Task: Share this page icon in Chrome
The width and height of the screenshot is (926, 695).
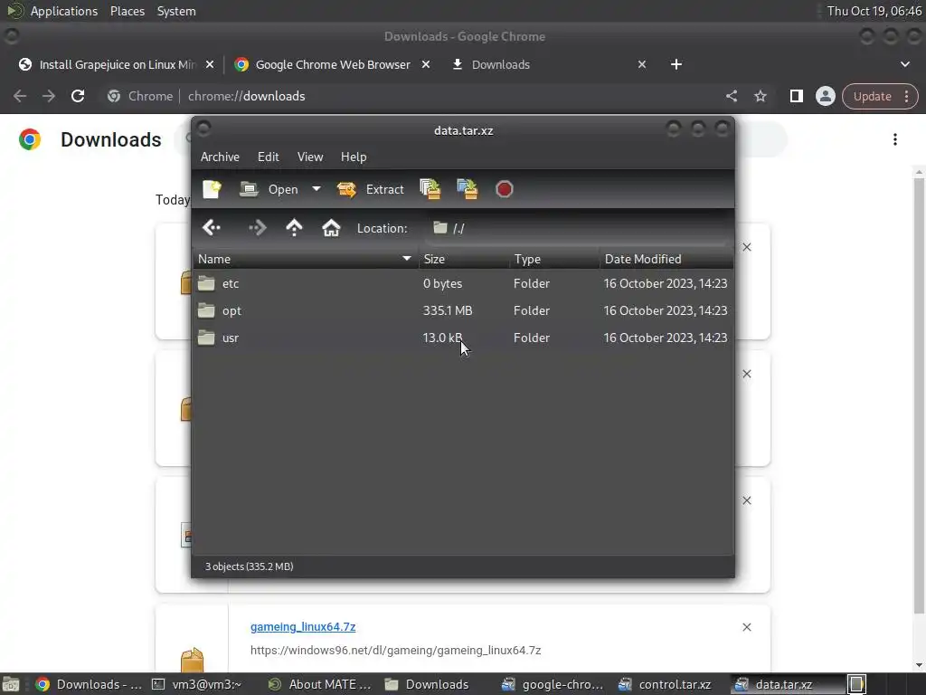Action: pos(731,96)
